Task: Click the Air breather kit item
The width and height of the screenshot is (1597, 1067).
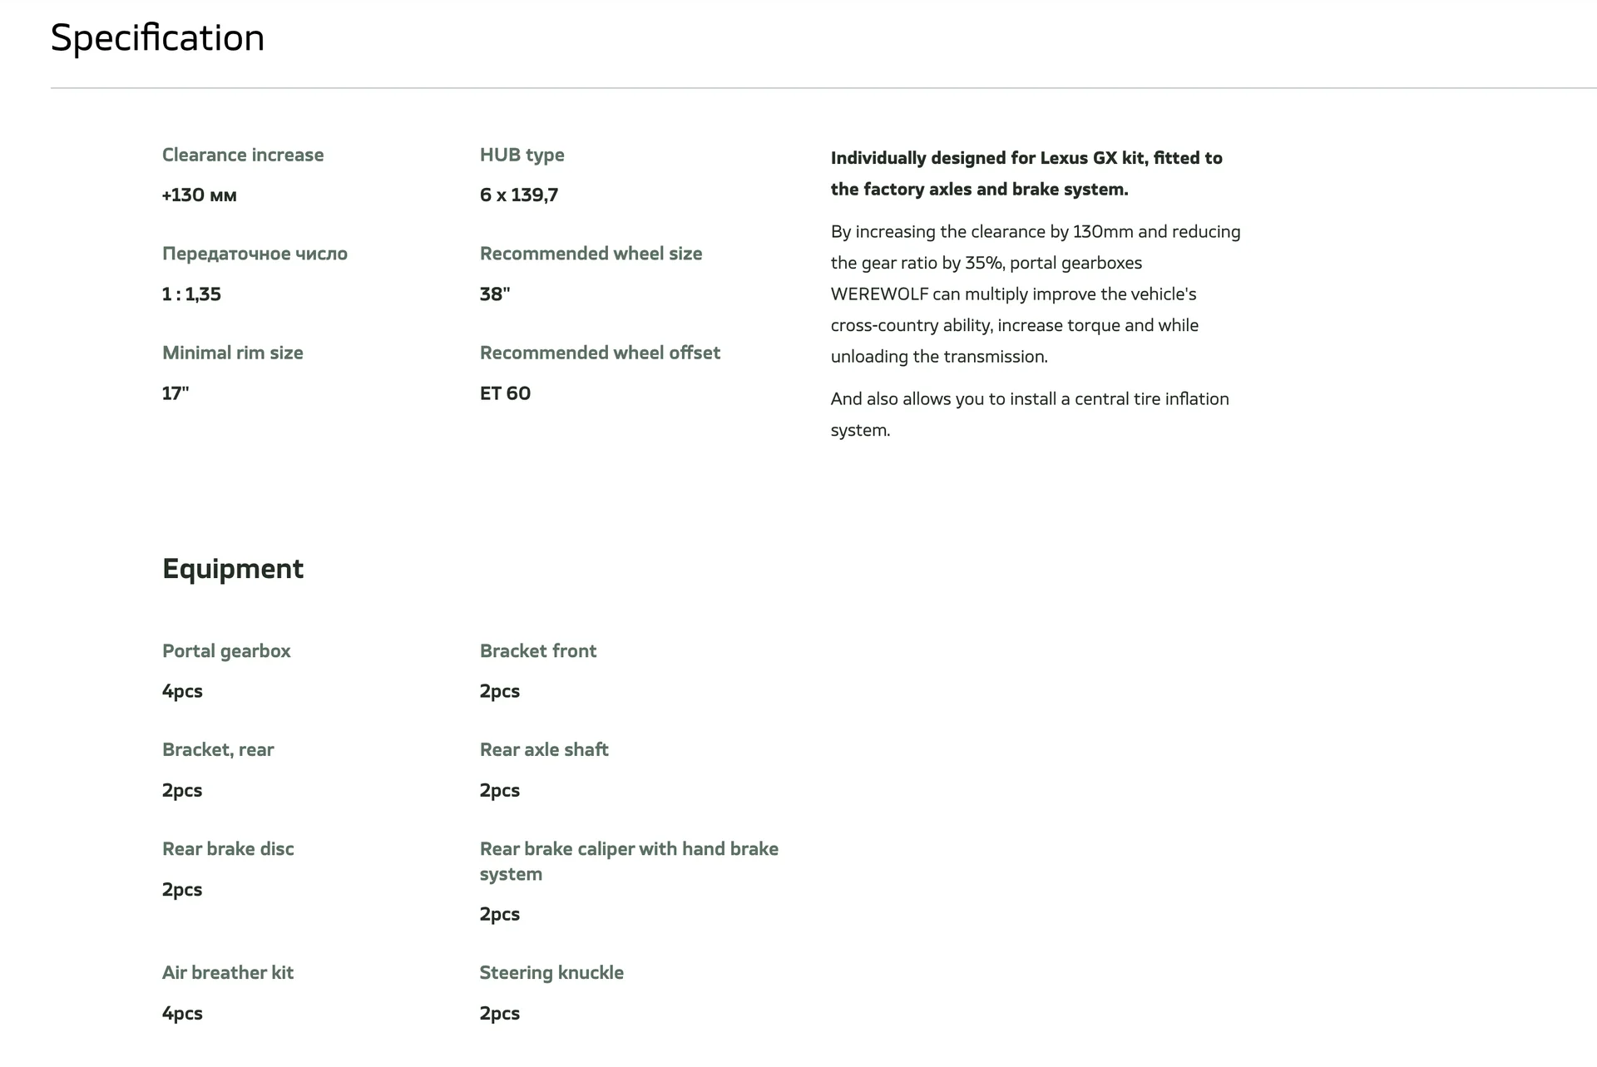Action: [228, 973]
